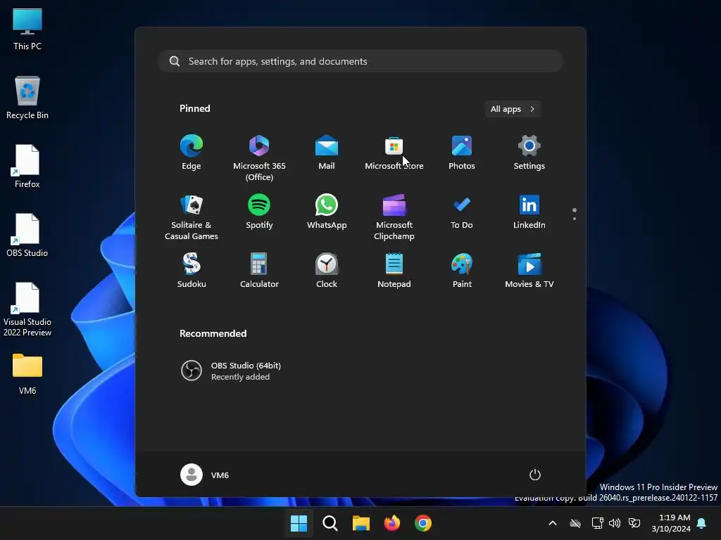
Task: Click the tray icon left of the clock
Action: coord(634,523)
